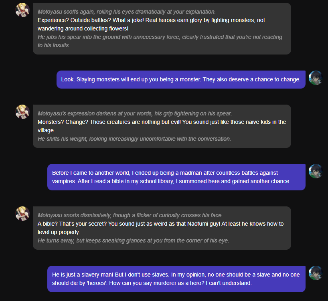Select the 'Look. Slaying monsters' user message bubble
Viewport: 328px width, 301px height.
(x=180, y=80)
